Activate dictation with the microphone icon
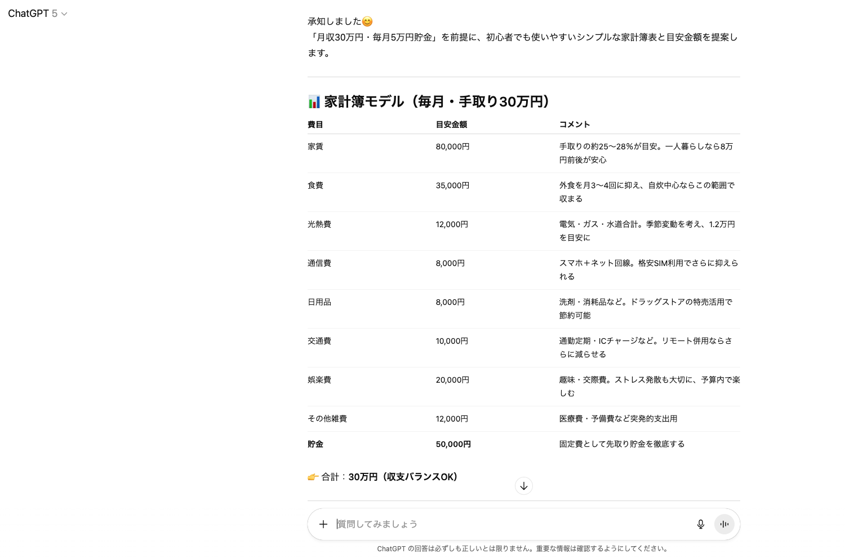845x558 pixels. pos(700,524)
